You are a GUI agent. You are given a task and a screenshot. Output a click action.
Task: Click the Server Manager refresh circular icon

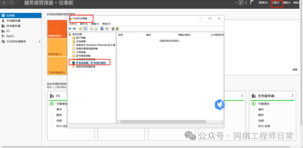241,3
